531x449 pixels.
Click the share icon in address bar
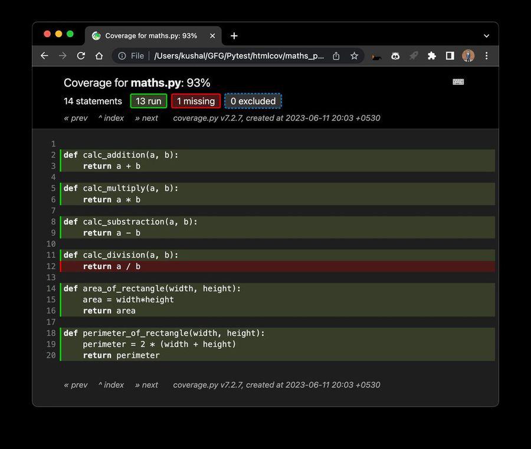click(336, 55)
